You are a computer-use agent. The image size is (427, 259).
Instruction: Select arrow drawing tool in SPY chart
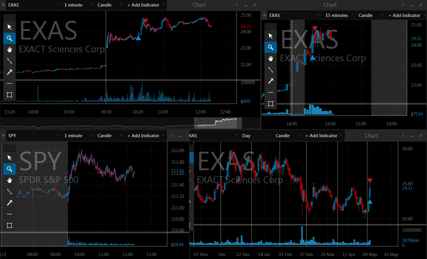tap(9, 203)
